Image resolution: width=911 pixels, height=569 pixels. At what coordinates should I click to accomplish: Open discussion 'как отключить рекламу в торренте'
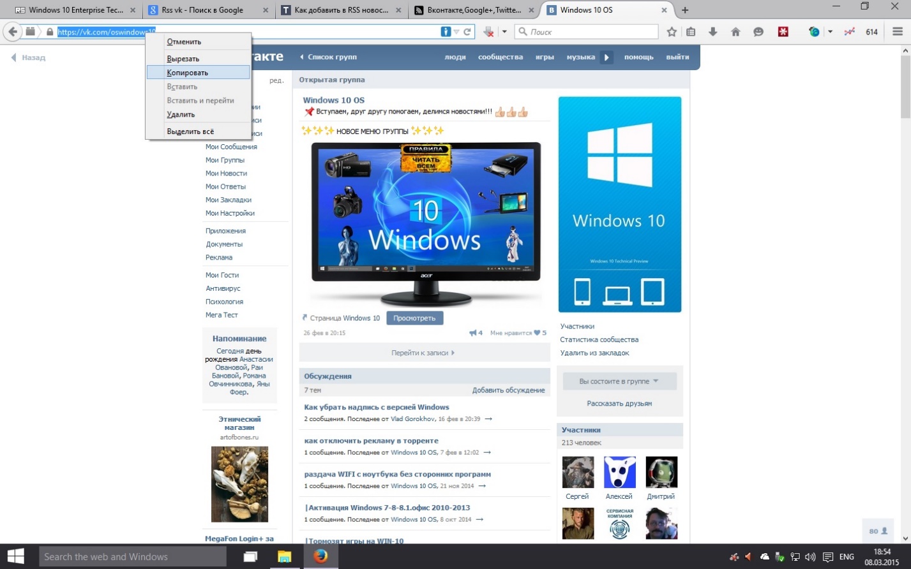pyautogui.click(x=371, y=441)
